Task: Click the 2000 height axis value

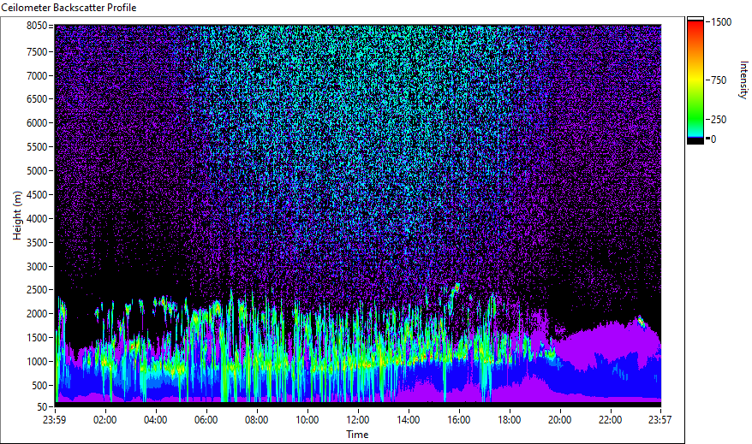Action: coord(37,314)
